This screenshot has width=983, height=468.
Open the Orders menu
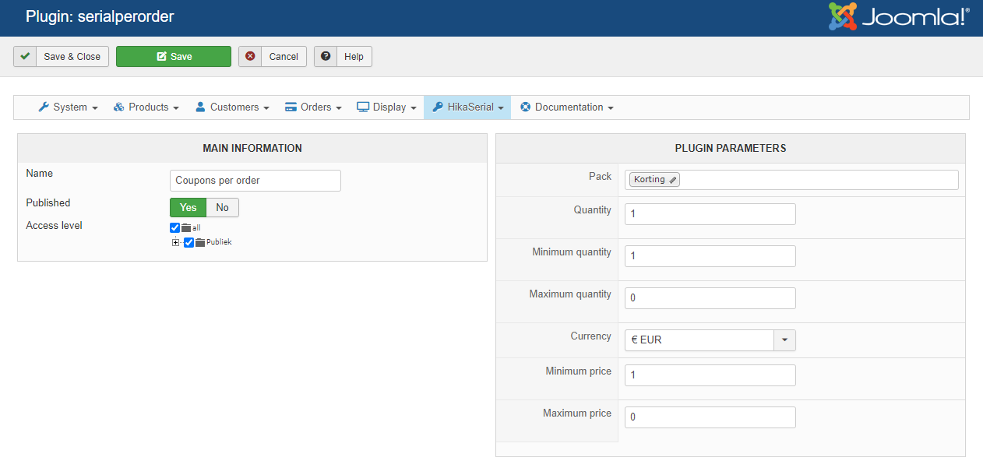[313, 107]
